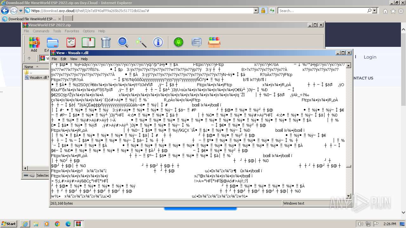The image size is (406, 228).
Task: Open the IE recent pages dropdown arrow
Action: [x=21, y=11]
